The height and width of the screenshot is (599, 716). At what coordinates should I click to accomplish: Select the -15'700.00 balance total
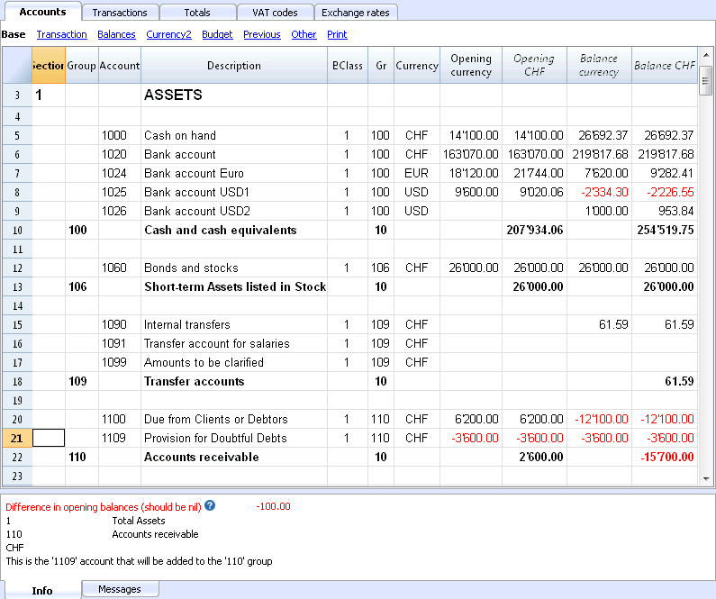coord(665,457)
